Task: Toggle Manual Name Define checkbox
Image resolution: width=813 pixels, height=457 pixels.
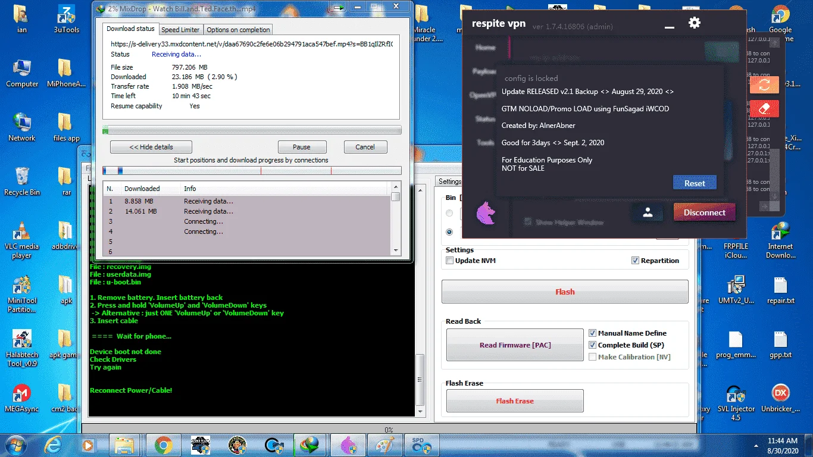Action: (593, 333)
